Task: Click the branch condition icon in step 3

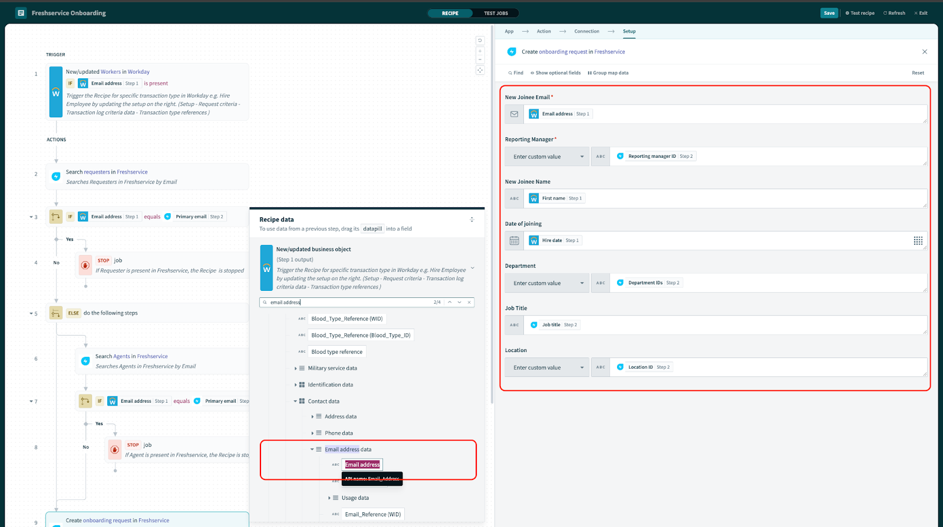Action: coord(56,217)
